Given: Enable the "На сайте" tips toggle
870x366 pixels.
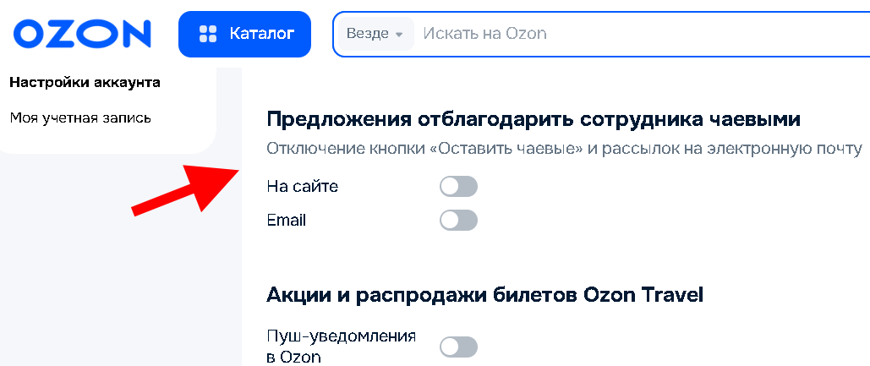Looking at the screenshot, I should [458, 187].
